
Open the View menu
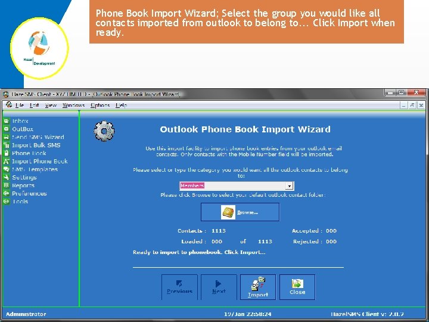[51, 105]
